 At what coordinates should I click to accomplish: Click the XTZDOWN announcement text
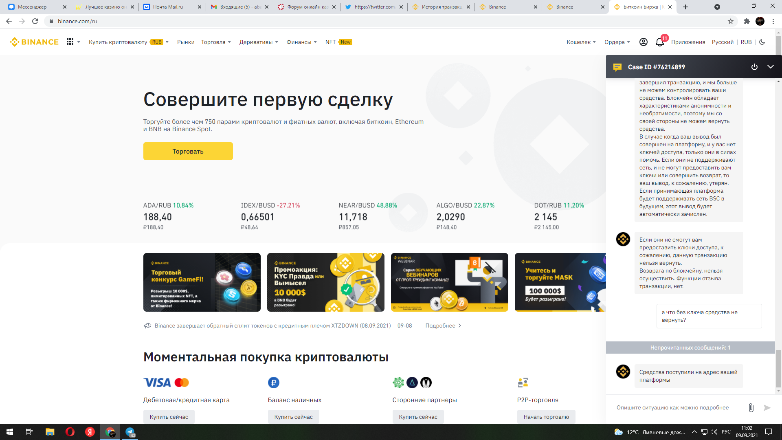click(x=272, y=326)
